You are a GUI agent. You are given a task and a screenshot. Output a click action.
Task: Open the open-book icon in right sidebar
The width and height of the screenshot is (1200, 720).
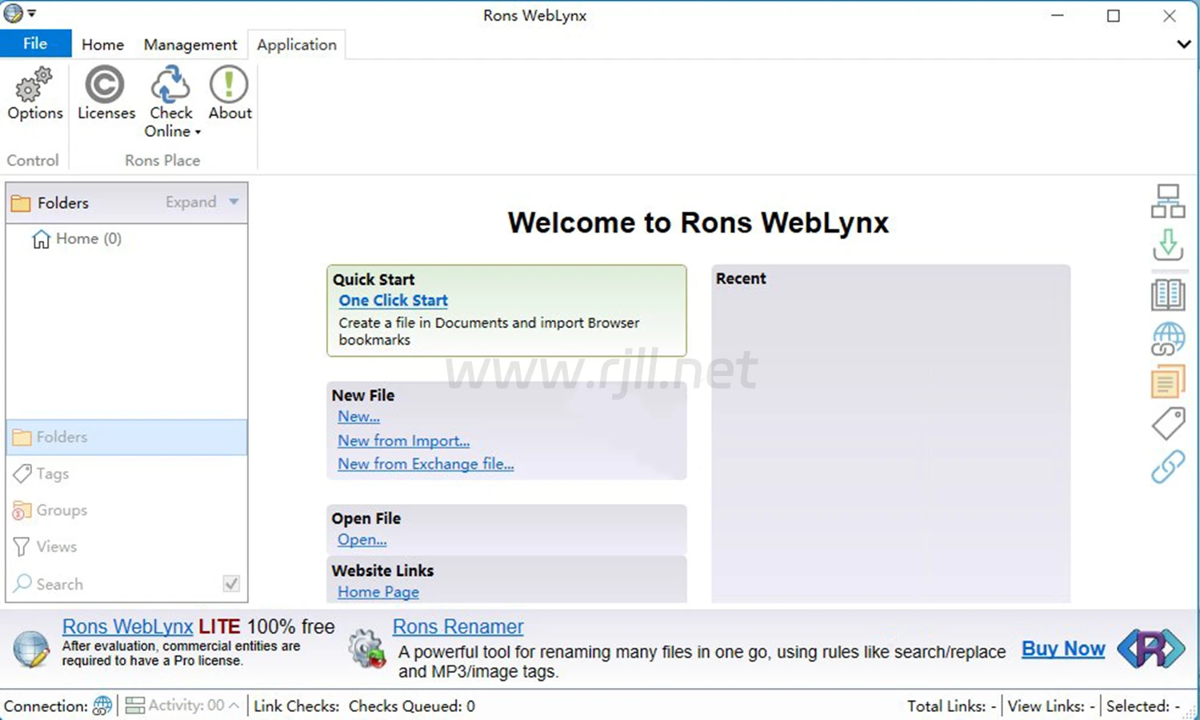(1167, 295)
